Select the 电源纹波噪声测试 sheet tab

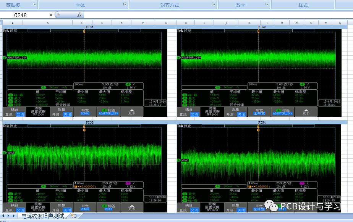42,216
